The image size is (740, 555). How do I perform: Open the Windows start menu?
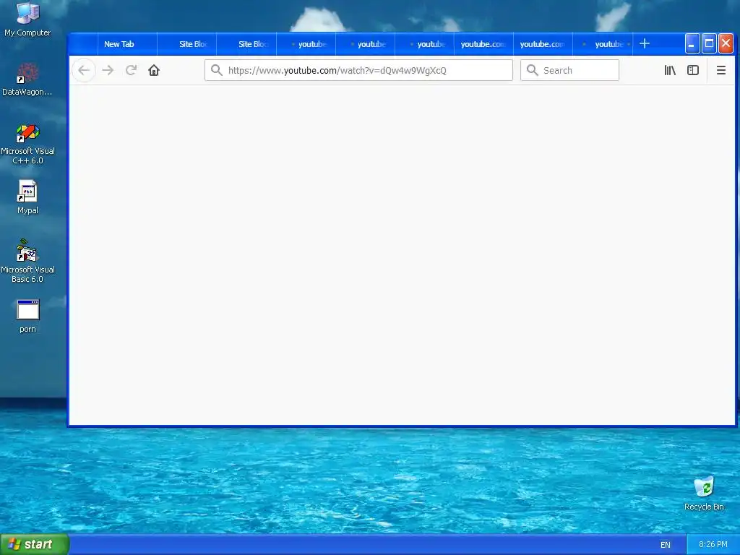[x=35, y=544]
